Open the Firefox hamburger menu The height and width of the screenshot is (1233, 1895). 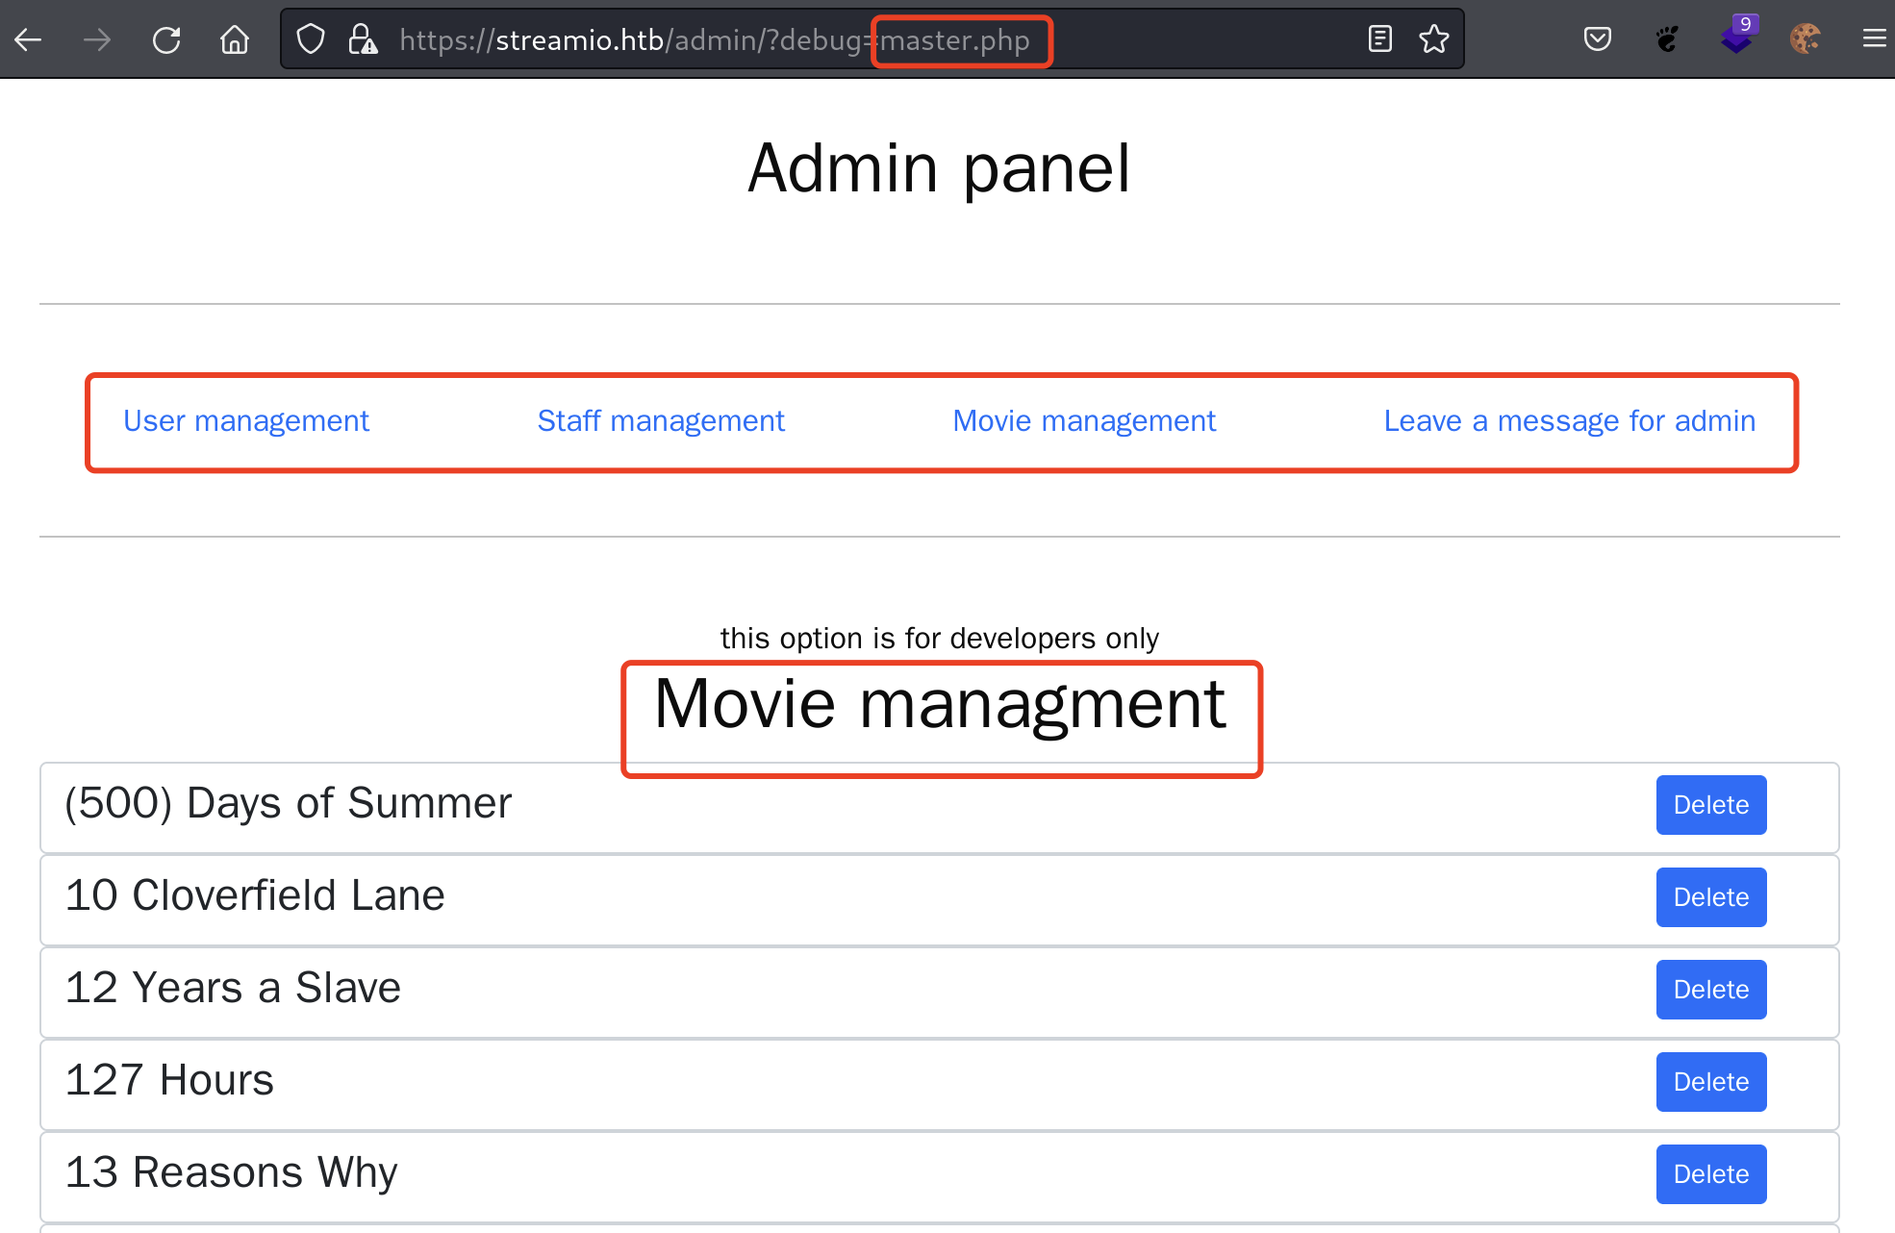click(1873, 39)
